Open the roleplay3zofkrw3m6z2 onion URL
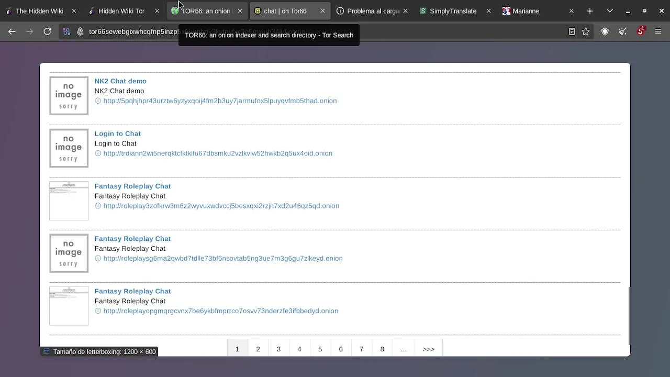Viewport: 670px width, 377px height. tap(221, 206)
